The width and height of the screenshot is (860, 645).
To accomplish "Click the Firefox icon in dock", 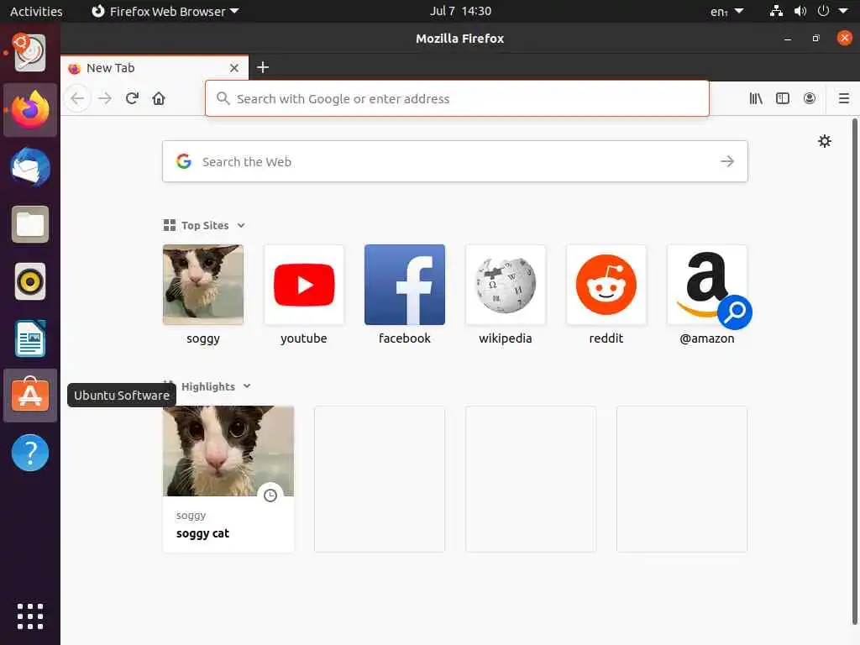I will 30,110.
